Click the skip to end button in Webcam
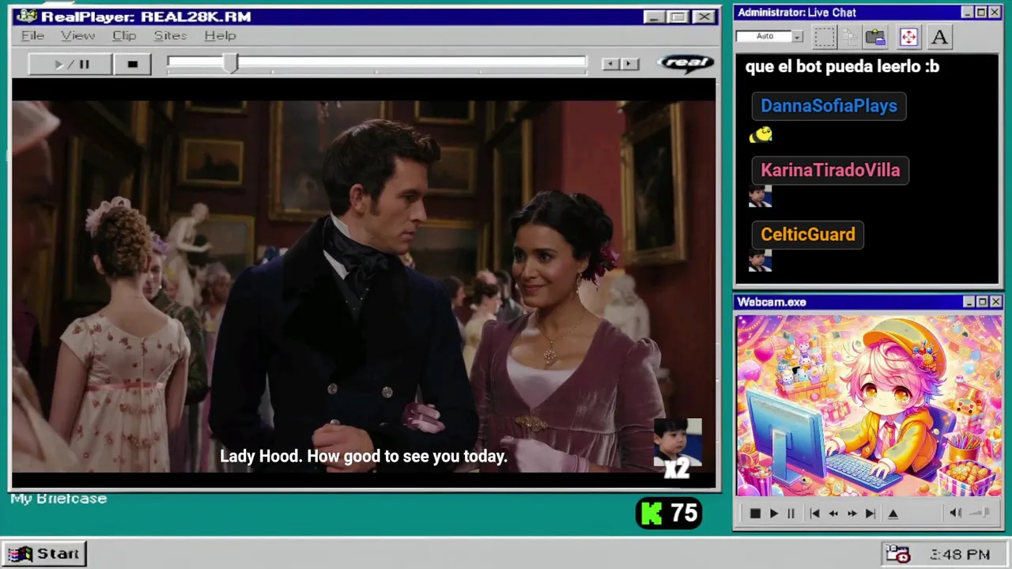 [870, 514]
